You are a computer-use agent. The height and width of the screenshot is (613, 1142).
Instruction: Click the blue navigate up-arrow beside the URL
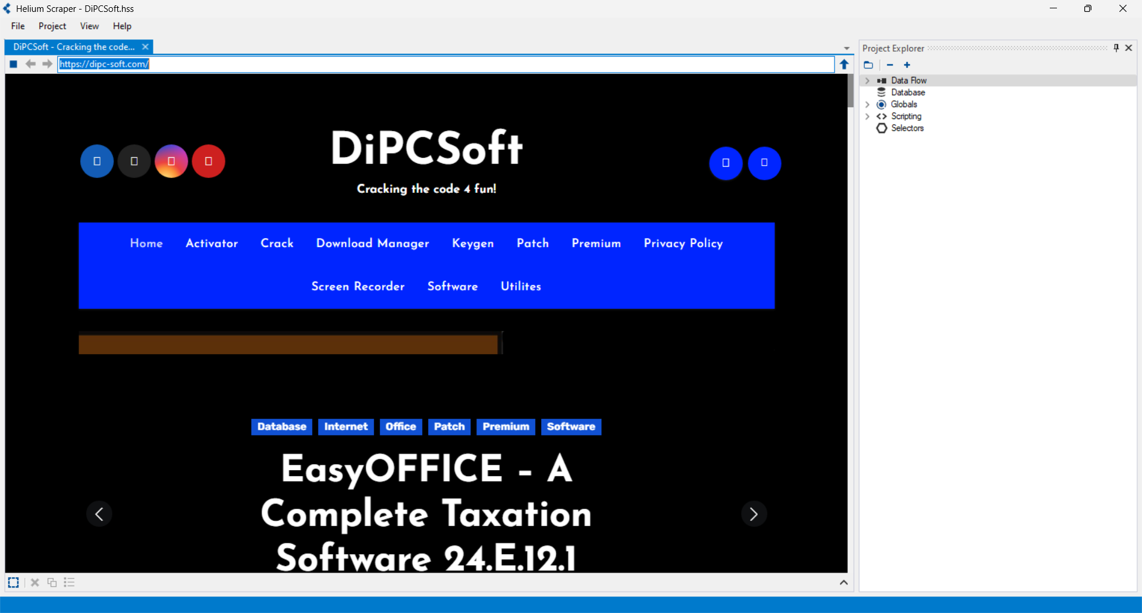click(x=844, y=64)
